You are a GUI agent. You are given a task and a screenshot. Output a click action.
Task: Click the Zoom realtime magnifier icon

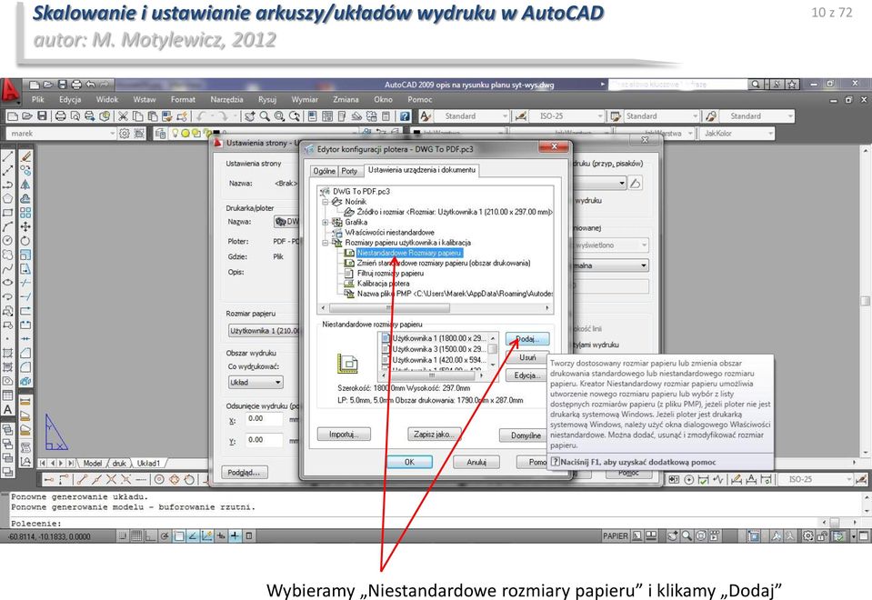coord(265,116)
